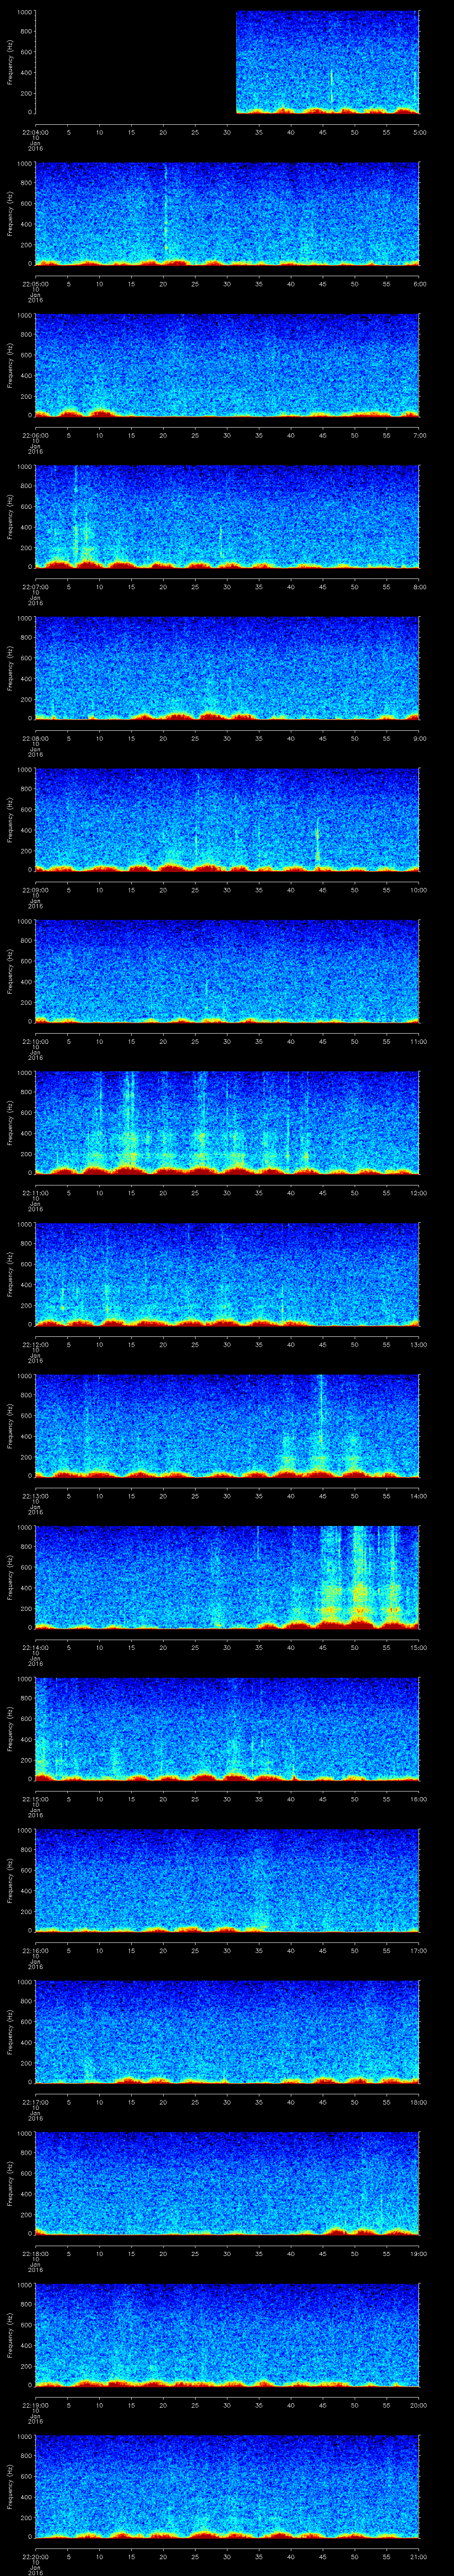Viewport: 454px width, 2576px height.
Task: Open the 22:10:00 spectrogram panel
Action: pyautogui.click(x=227, y=970)
